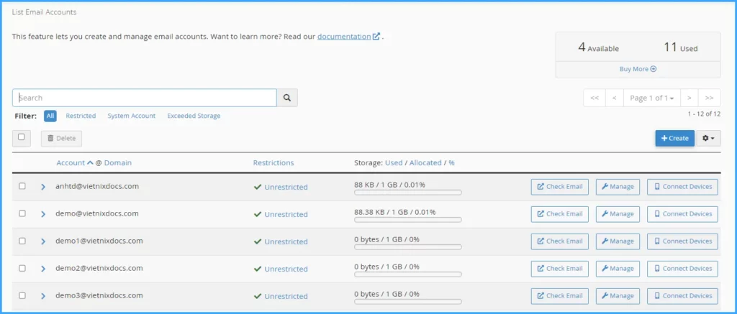Click the next page arrow

coord(689,98)
